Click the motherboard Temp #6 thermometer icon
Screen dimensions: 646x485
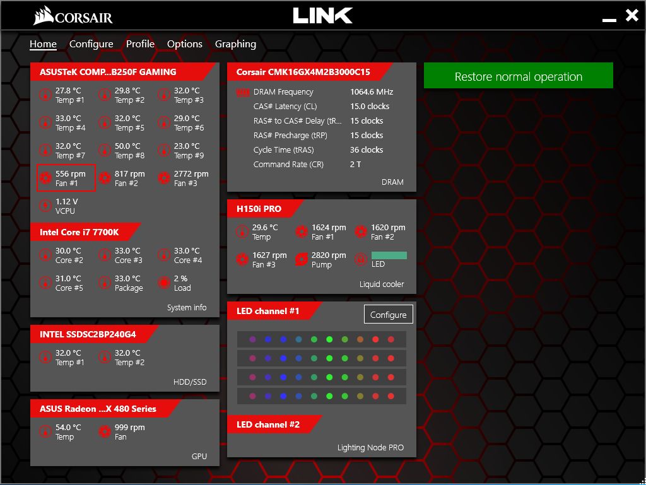click(x=164, y=123)
